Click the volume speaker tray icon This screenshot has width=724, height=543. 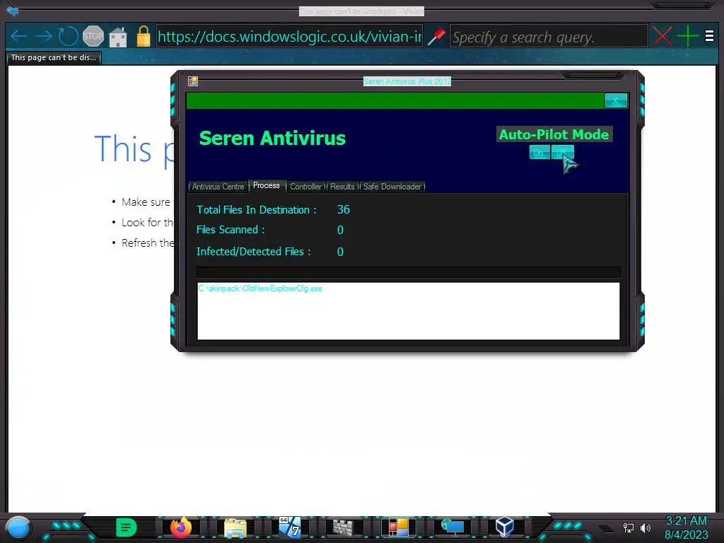[x=646, y=527]
